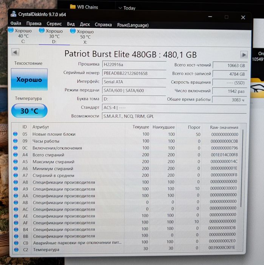This screenshot has height=265, width=264.
Task: Click status icon of row AC
Action: [16, 209]
